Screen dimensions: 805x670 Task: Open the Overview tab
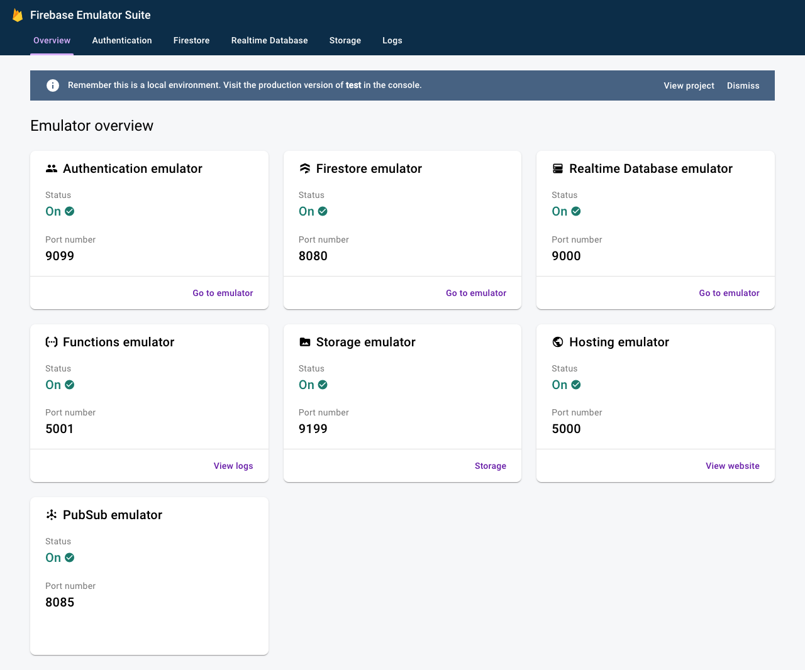[52, 40]
